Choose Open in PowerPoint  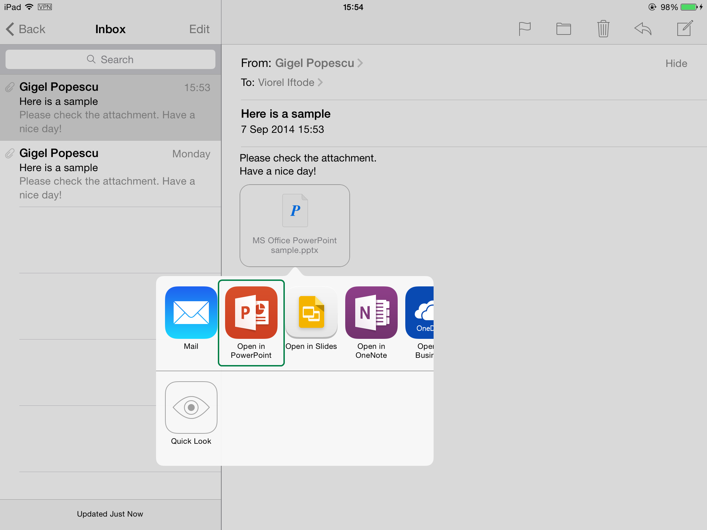(x=251, y=323)
